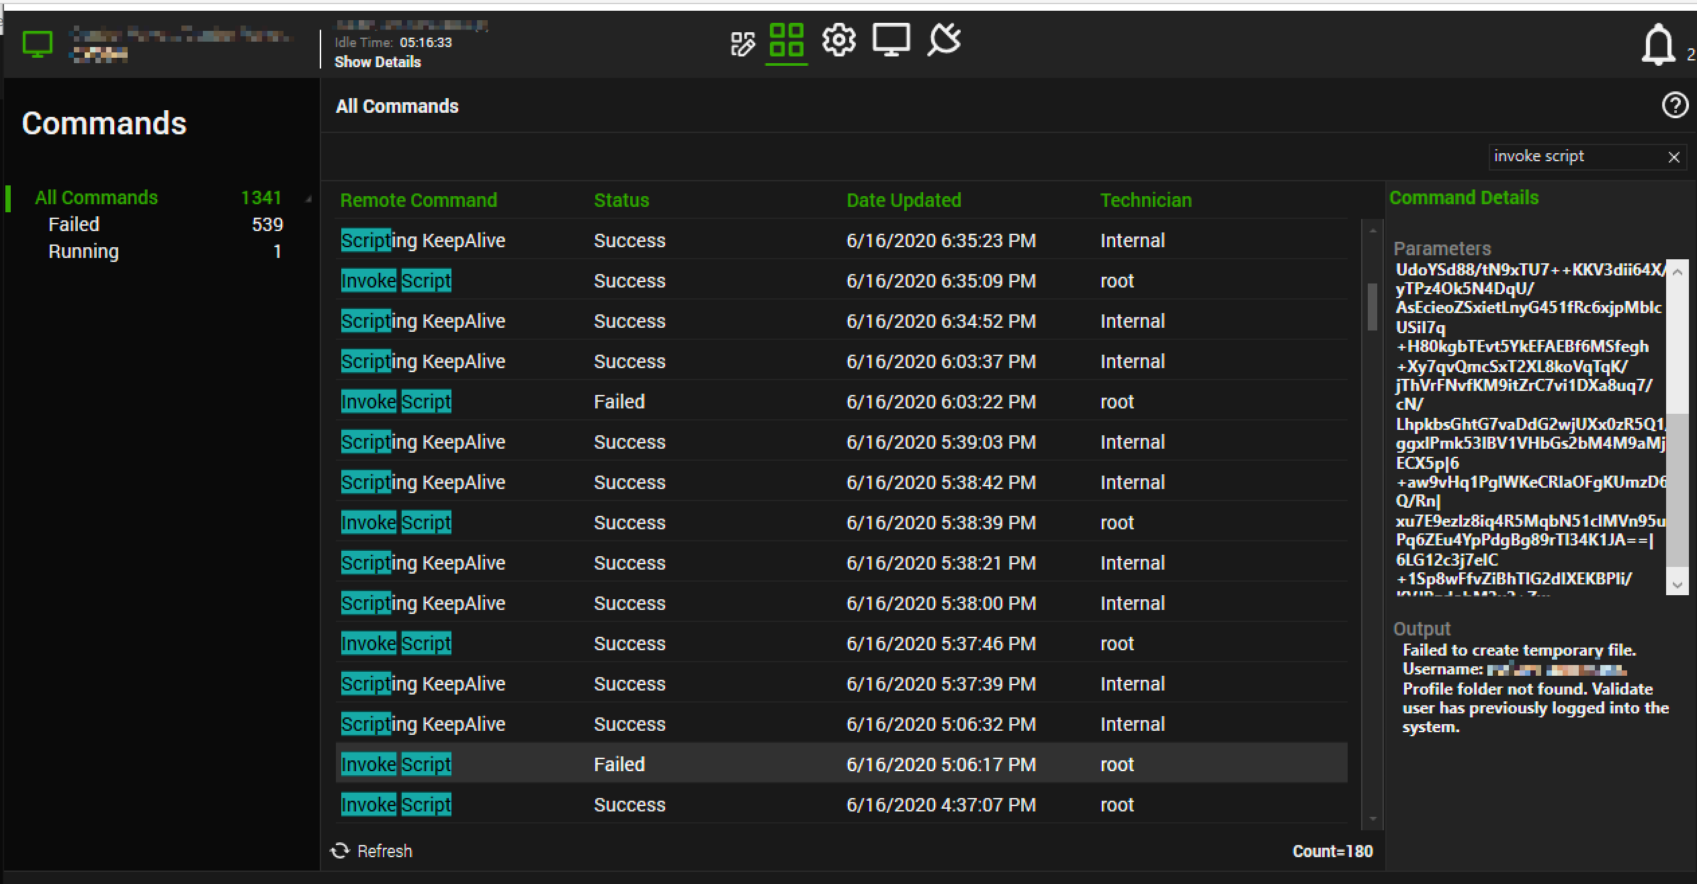Select the Failed filter in the sidebar
Screen dimensions: 1697x884
coord(73,224)
